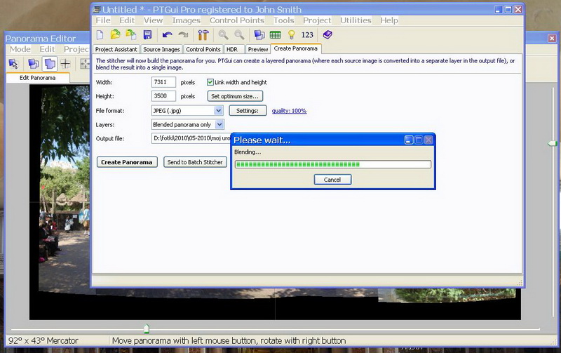Open the Help menu
561x353 pixels.
point(389,20)
